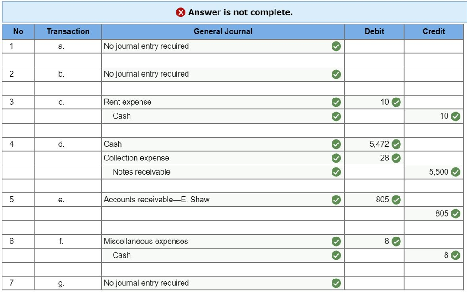Viewport: 467px width, 294px height.
Task: Select the 'No' header cell of the table
Action: pos(18,31)
